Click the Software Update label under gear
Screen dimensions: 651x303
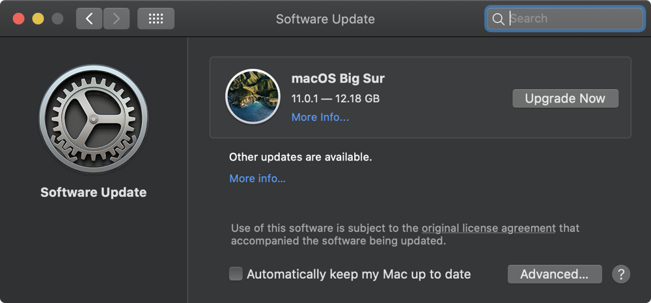(93, 192)
